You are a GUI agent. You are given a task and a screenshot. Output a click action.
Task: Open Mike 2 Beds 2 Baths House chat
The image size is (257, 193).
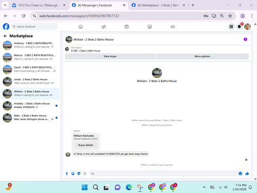(x=30, y=118)
